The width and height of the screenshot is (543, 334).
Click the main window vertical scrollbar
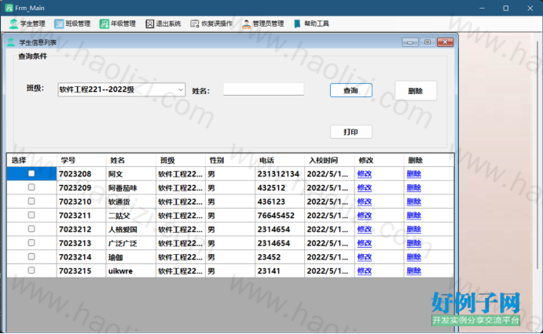click(x=539, y=155)
